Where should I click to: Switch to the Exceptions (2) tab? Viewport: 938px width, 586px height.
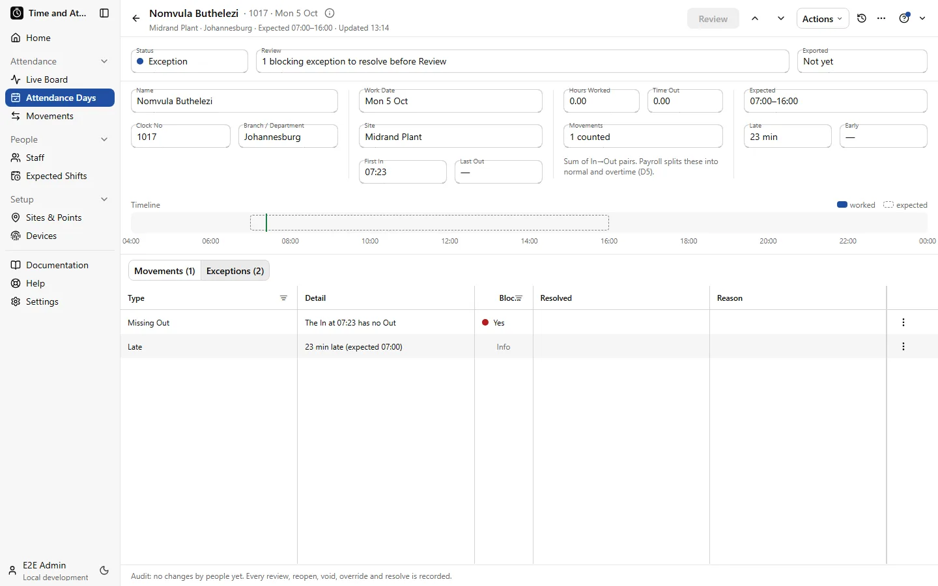click(x=235, y=271)
